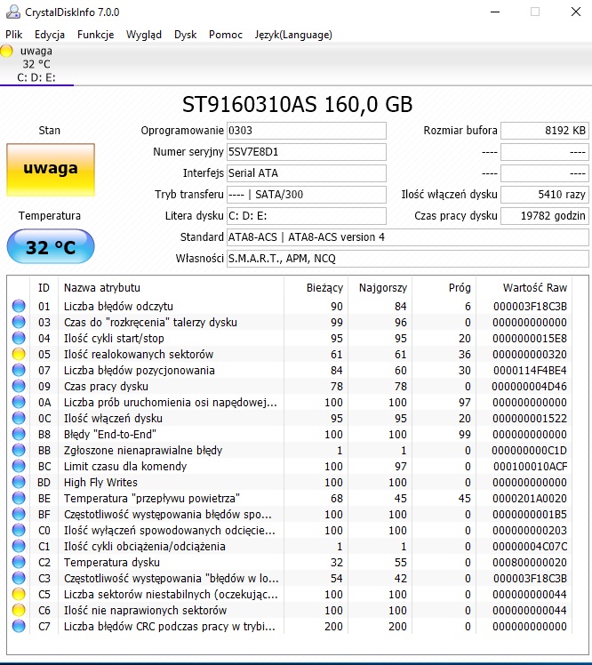Open the Edycja menu
Viewport: 592px width, 665px height.
(x=50, y=35)
